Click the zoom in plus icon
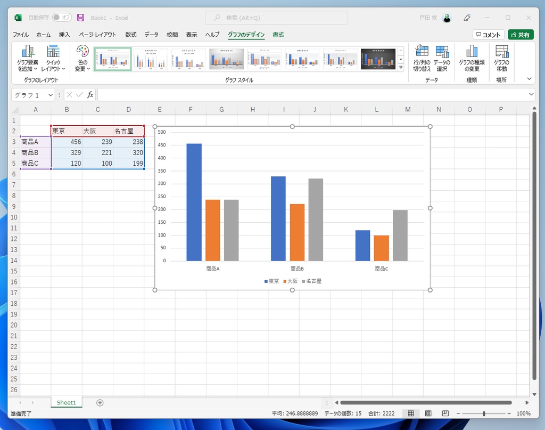Image resolution: width=545 pixels, height=430 pixels. (x=509, y=413)
